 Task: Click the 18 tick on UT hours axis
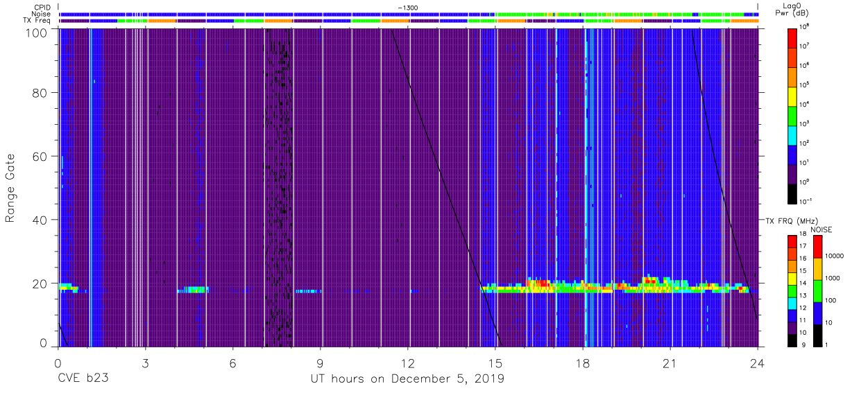pyautogui.click(x=583, y=363)
